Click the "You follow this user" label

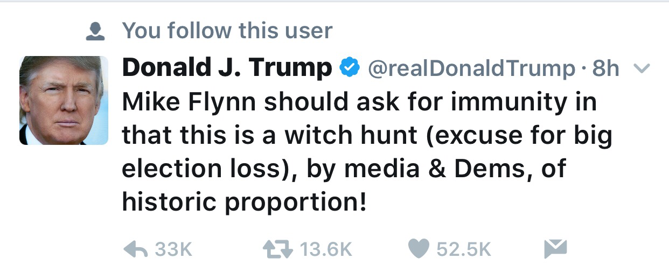[x=227, y=31]
